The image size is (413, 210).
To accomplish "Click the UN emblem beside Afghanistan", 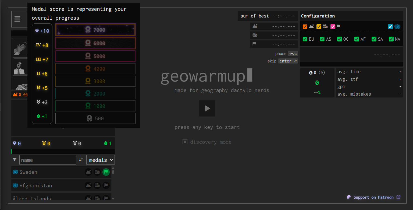I will [15, 185].
